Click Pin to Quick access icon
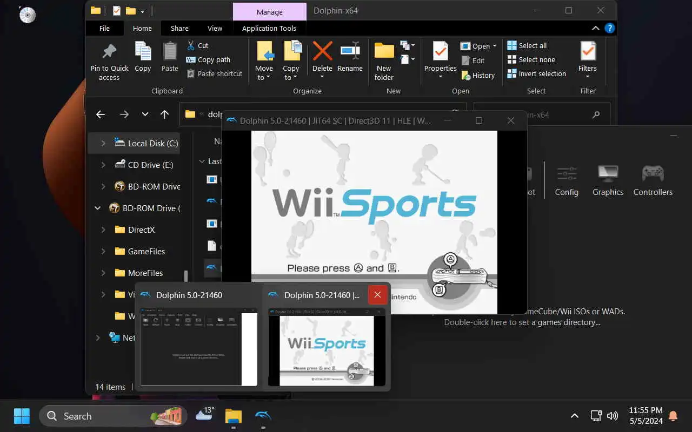Viewport: 692px width, 432px height. click(109, 52)
